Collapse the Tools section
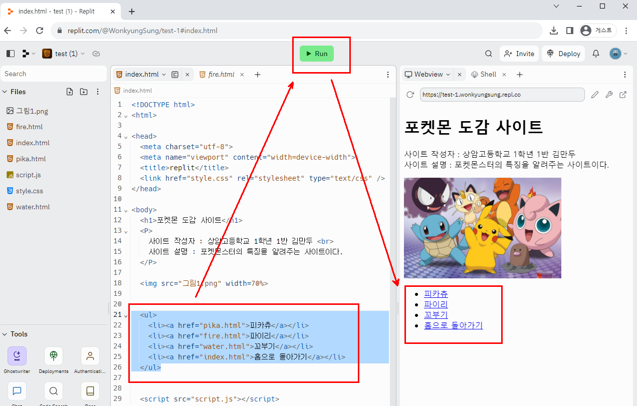This screenshot has height=406, width=637. [x=5, y=334]
